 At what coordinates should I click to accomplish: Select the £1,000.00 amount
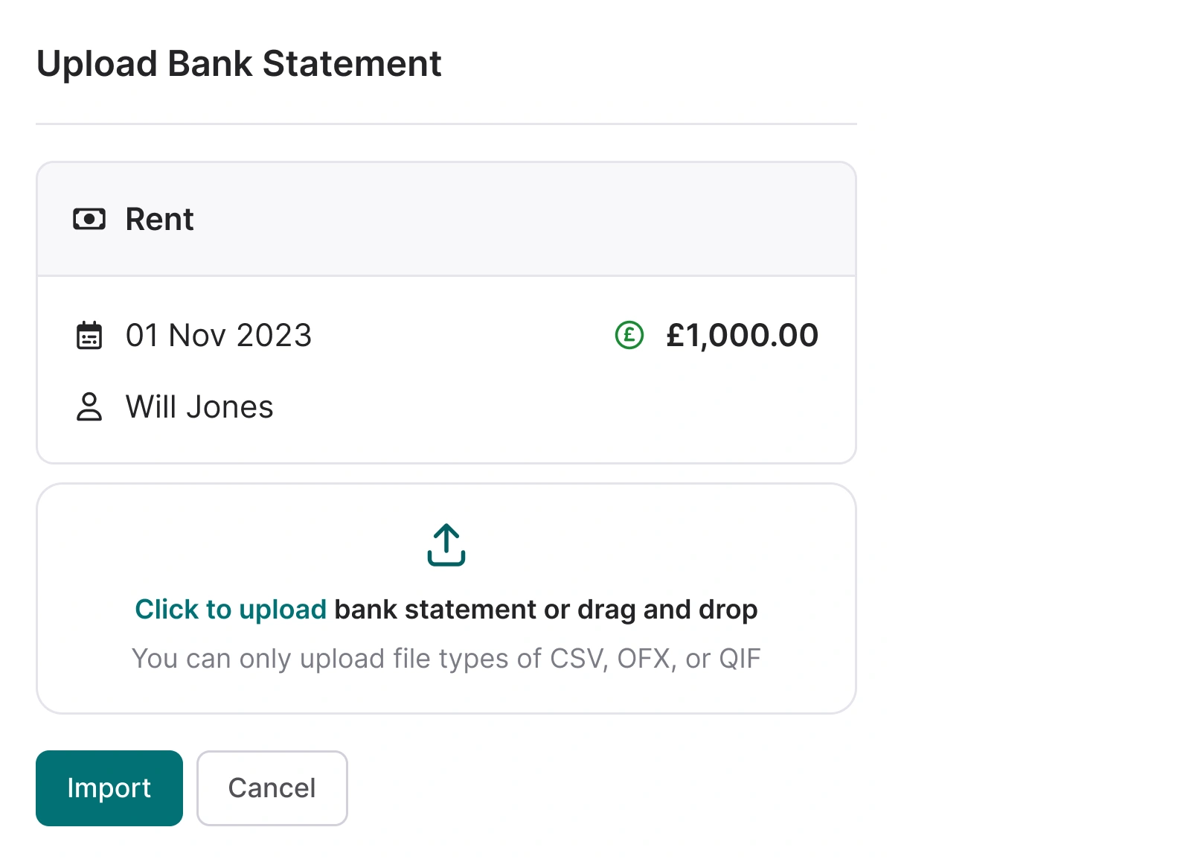[x=742, y=335]
